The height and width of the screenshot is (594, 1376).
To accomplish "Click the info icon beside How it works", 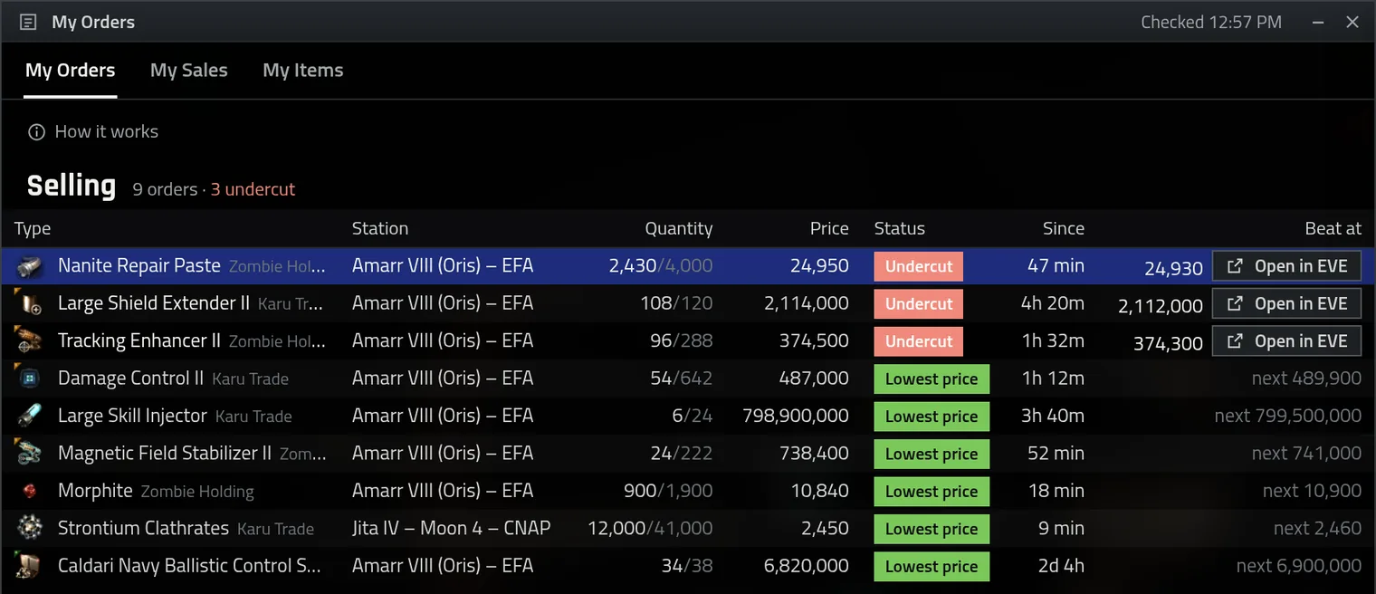I will [x=36, y=132].
